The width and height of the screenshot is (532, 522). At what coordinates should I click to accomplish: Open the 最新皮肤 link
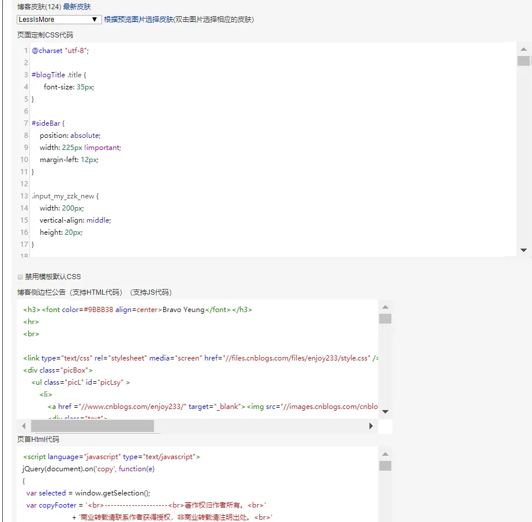pyautogui.click(x=78, y=7)
